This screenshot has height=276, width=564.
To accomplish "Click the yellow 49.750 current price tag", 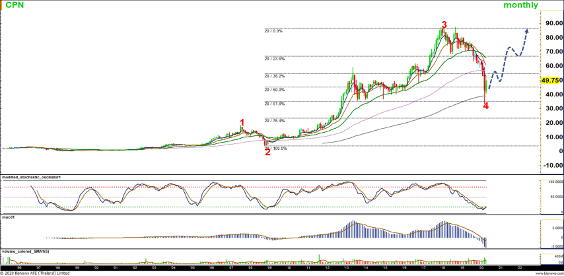I will point(551,81).
